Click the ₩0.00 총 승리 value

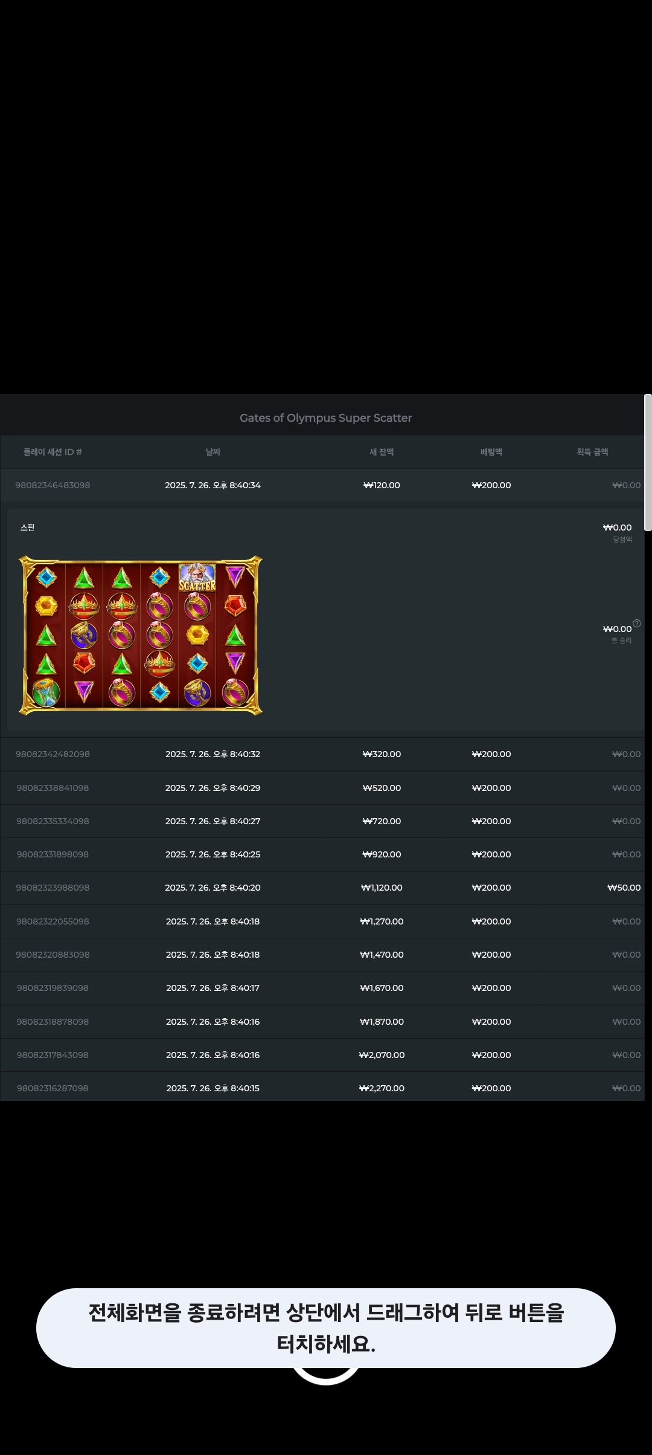click(x=617, y=629)
